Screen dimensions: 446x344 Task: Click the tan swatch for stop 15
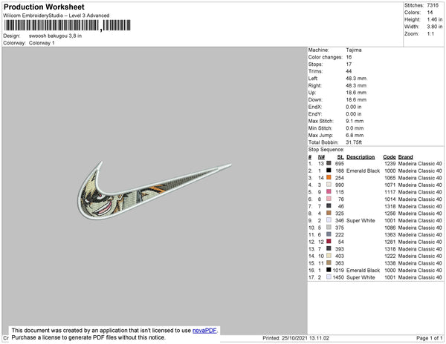pyautogui.click(x=329, y=262)
